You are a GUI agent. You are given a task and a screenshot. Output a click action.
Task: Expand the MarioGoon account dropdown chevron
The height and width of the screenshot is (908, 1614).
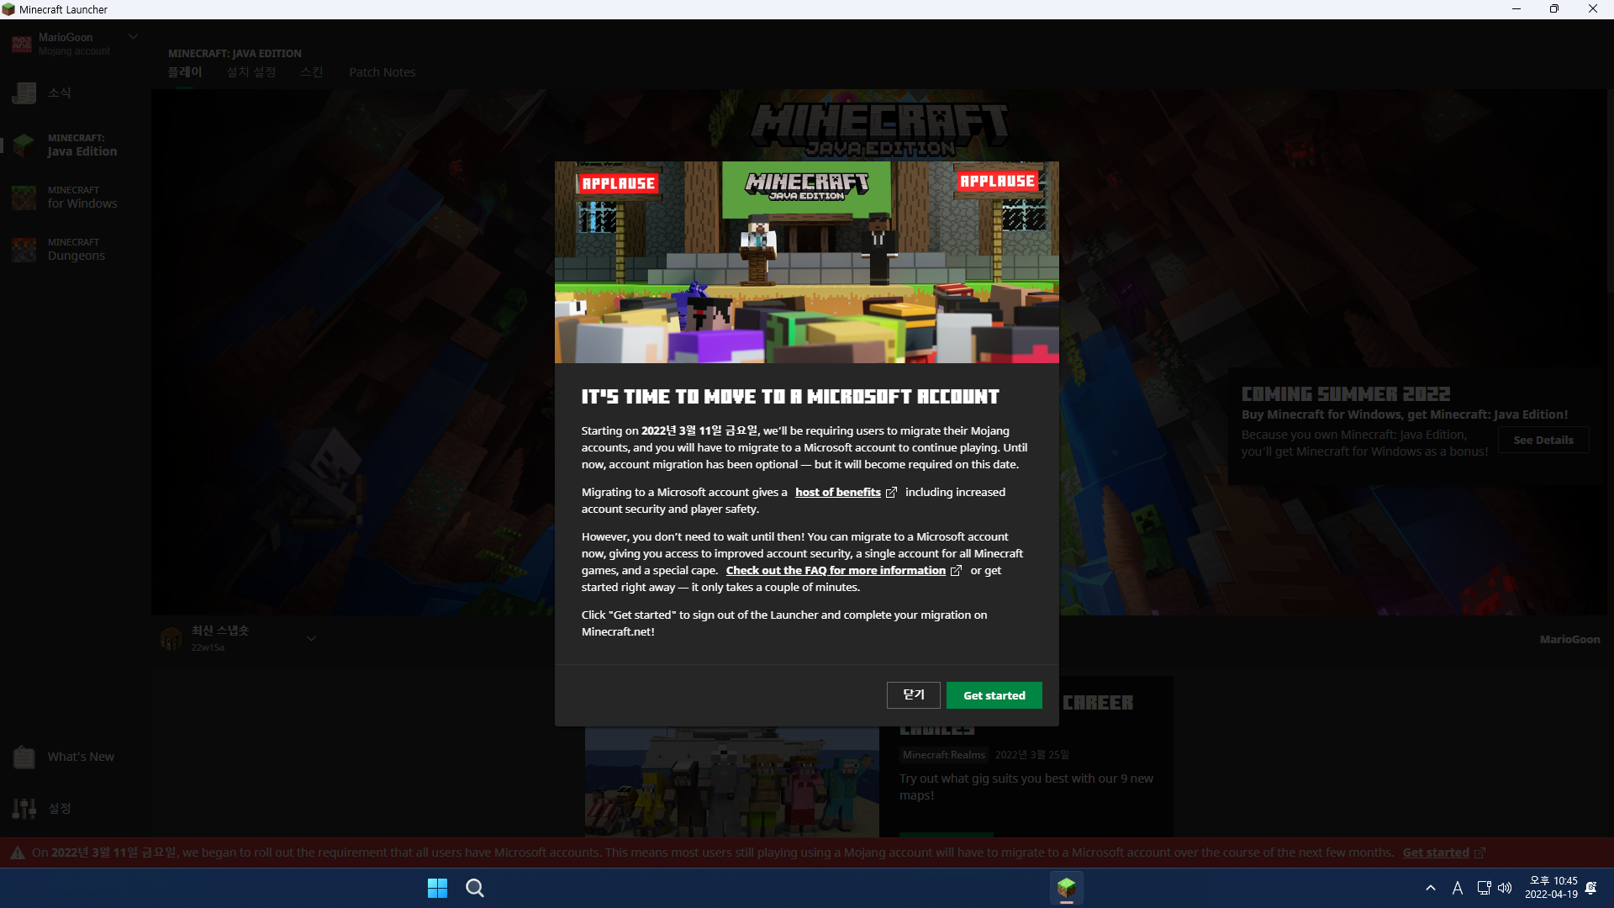(133, 37)
